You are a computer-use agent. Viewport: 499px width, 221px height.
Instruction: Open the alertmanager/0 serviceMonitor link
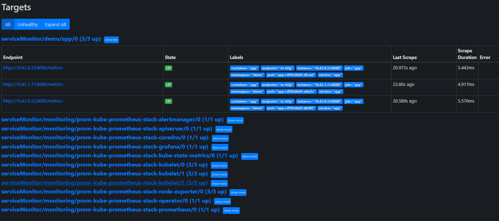click(112, 120)
